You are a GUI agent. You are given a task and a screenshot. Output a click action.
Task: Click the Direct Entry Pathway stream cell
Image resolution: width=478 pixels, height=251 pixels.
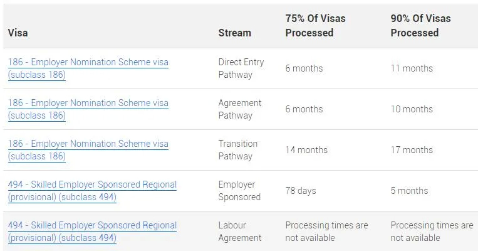click(241, 68)
